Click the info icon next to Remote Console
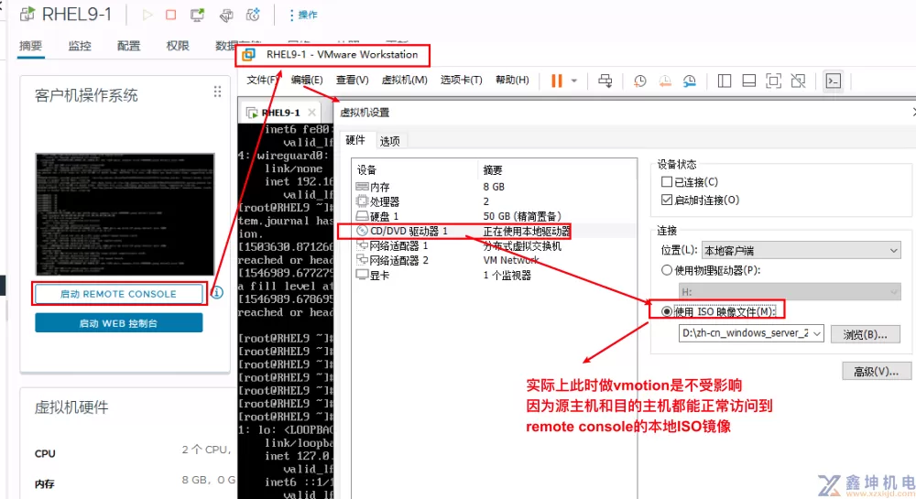Screen dimensions: 916x499 [x=217, y=292]
